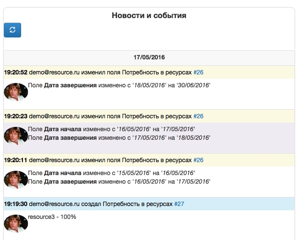Screen dimensions: 300x240
Task: Open link #26 in the 19:20:23 entry
Action: 198,116
